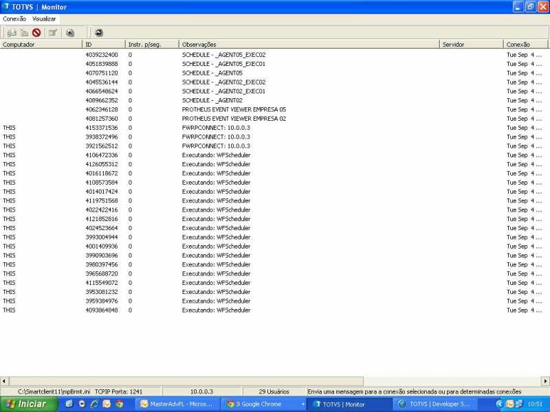The height and width of the screenshot is (412, 550).
Task: Click the toolbar icon right of the red circle
Action: [53, 33]
